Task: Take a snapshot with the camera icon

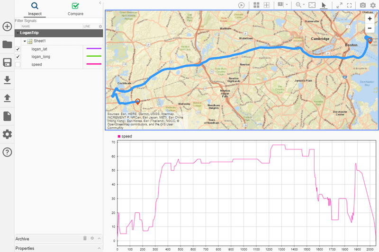Action: (x=363, y=5)
